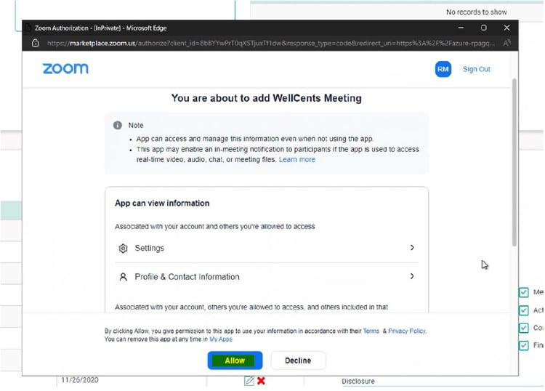Click the Sign Out link
The width and height of the screenshot is (545, 391).
(476, 69)
